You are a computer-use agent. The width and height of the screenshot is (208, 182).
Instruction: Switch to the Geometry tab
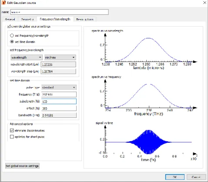point(27,19)
